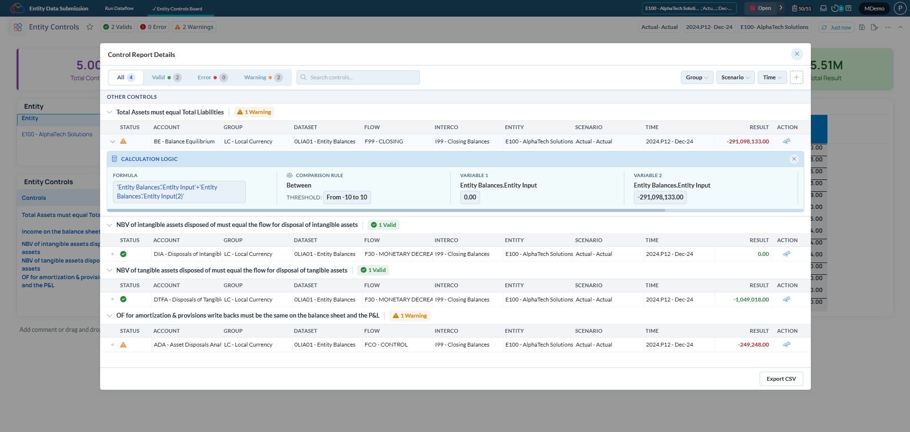The height and width of the screenshot is (432, 910).
Task: Collapse the expanded BE - Balance Equilibrium row
Action: tap(112, 141)
